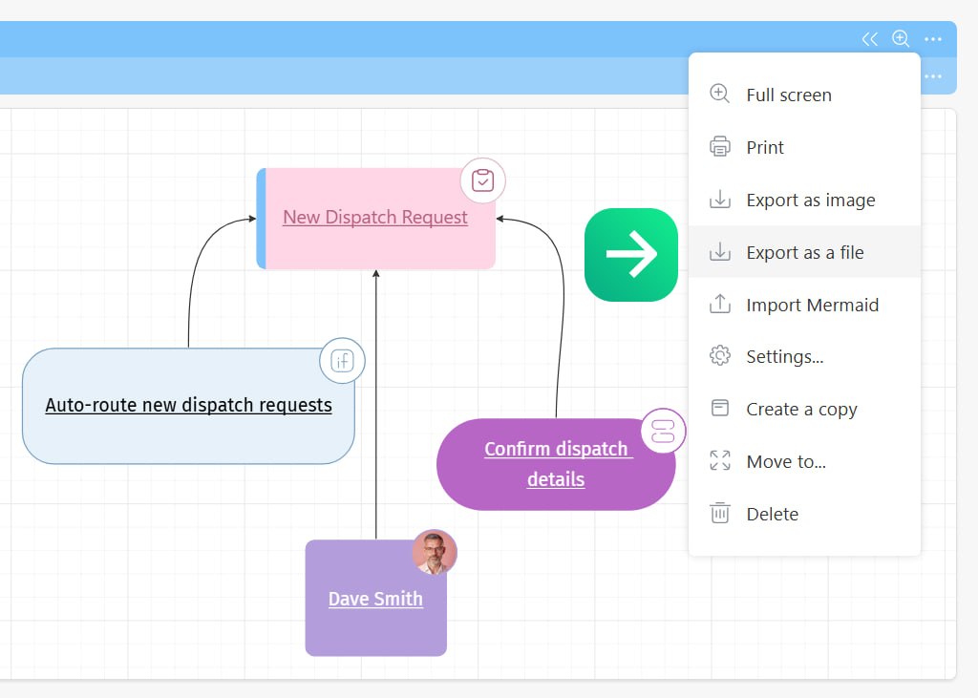Click the arrows icon beside Move to
978x698 pixels.
tap(720, 460)
